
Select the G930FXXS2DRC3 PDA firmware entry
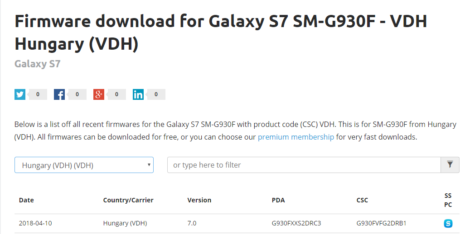tap(296, 223)
